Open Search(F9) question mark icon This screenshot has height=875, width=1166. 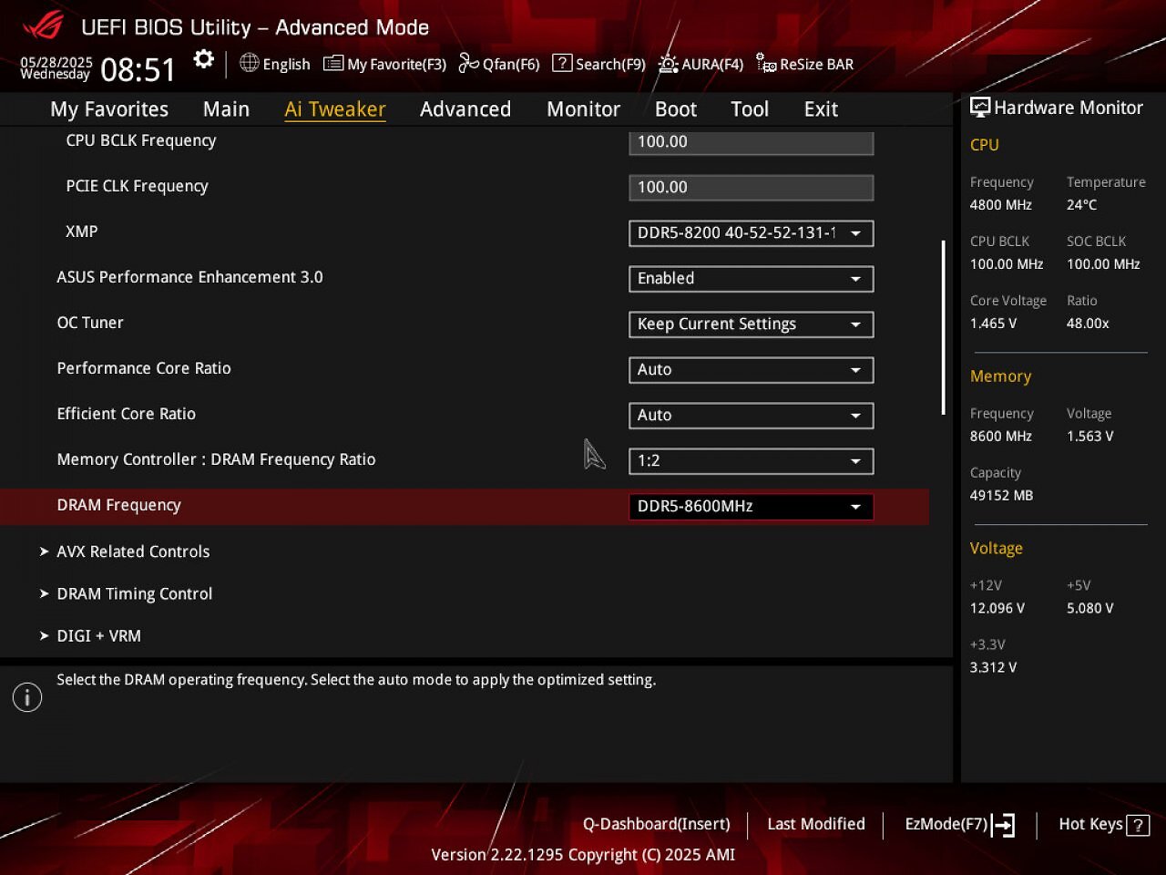click(562, 63)
